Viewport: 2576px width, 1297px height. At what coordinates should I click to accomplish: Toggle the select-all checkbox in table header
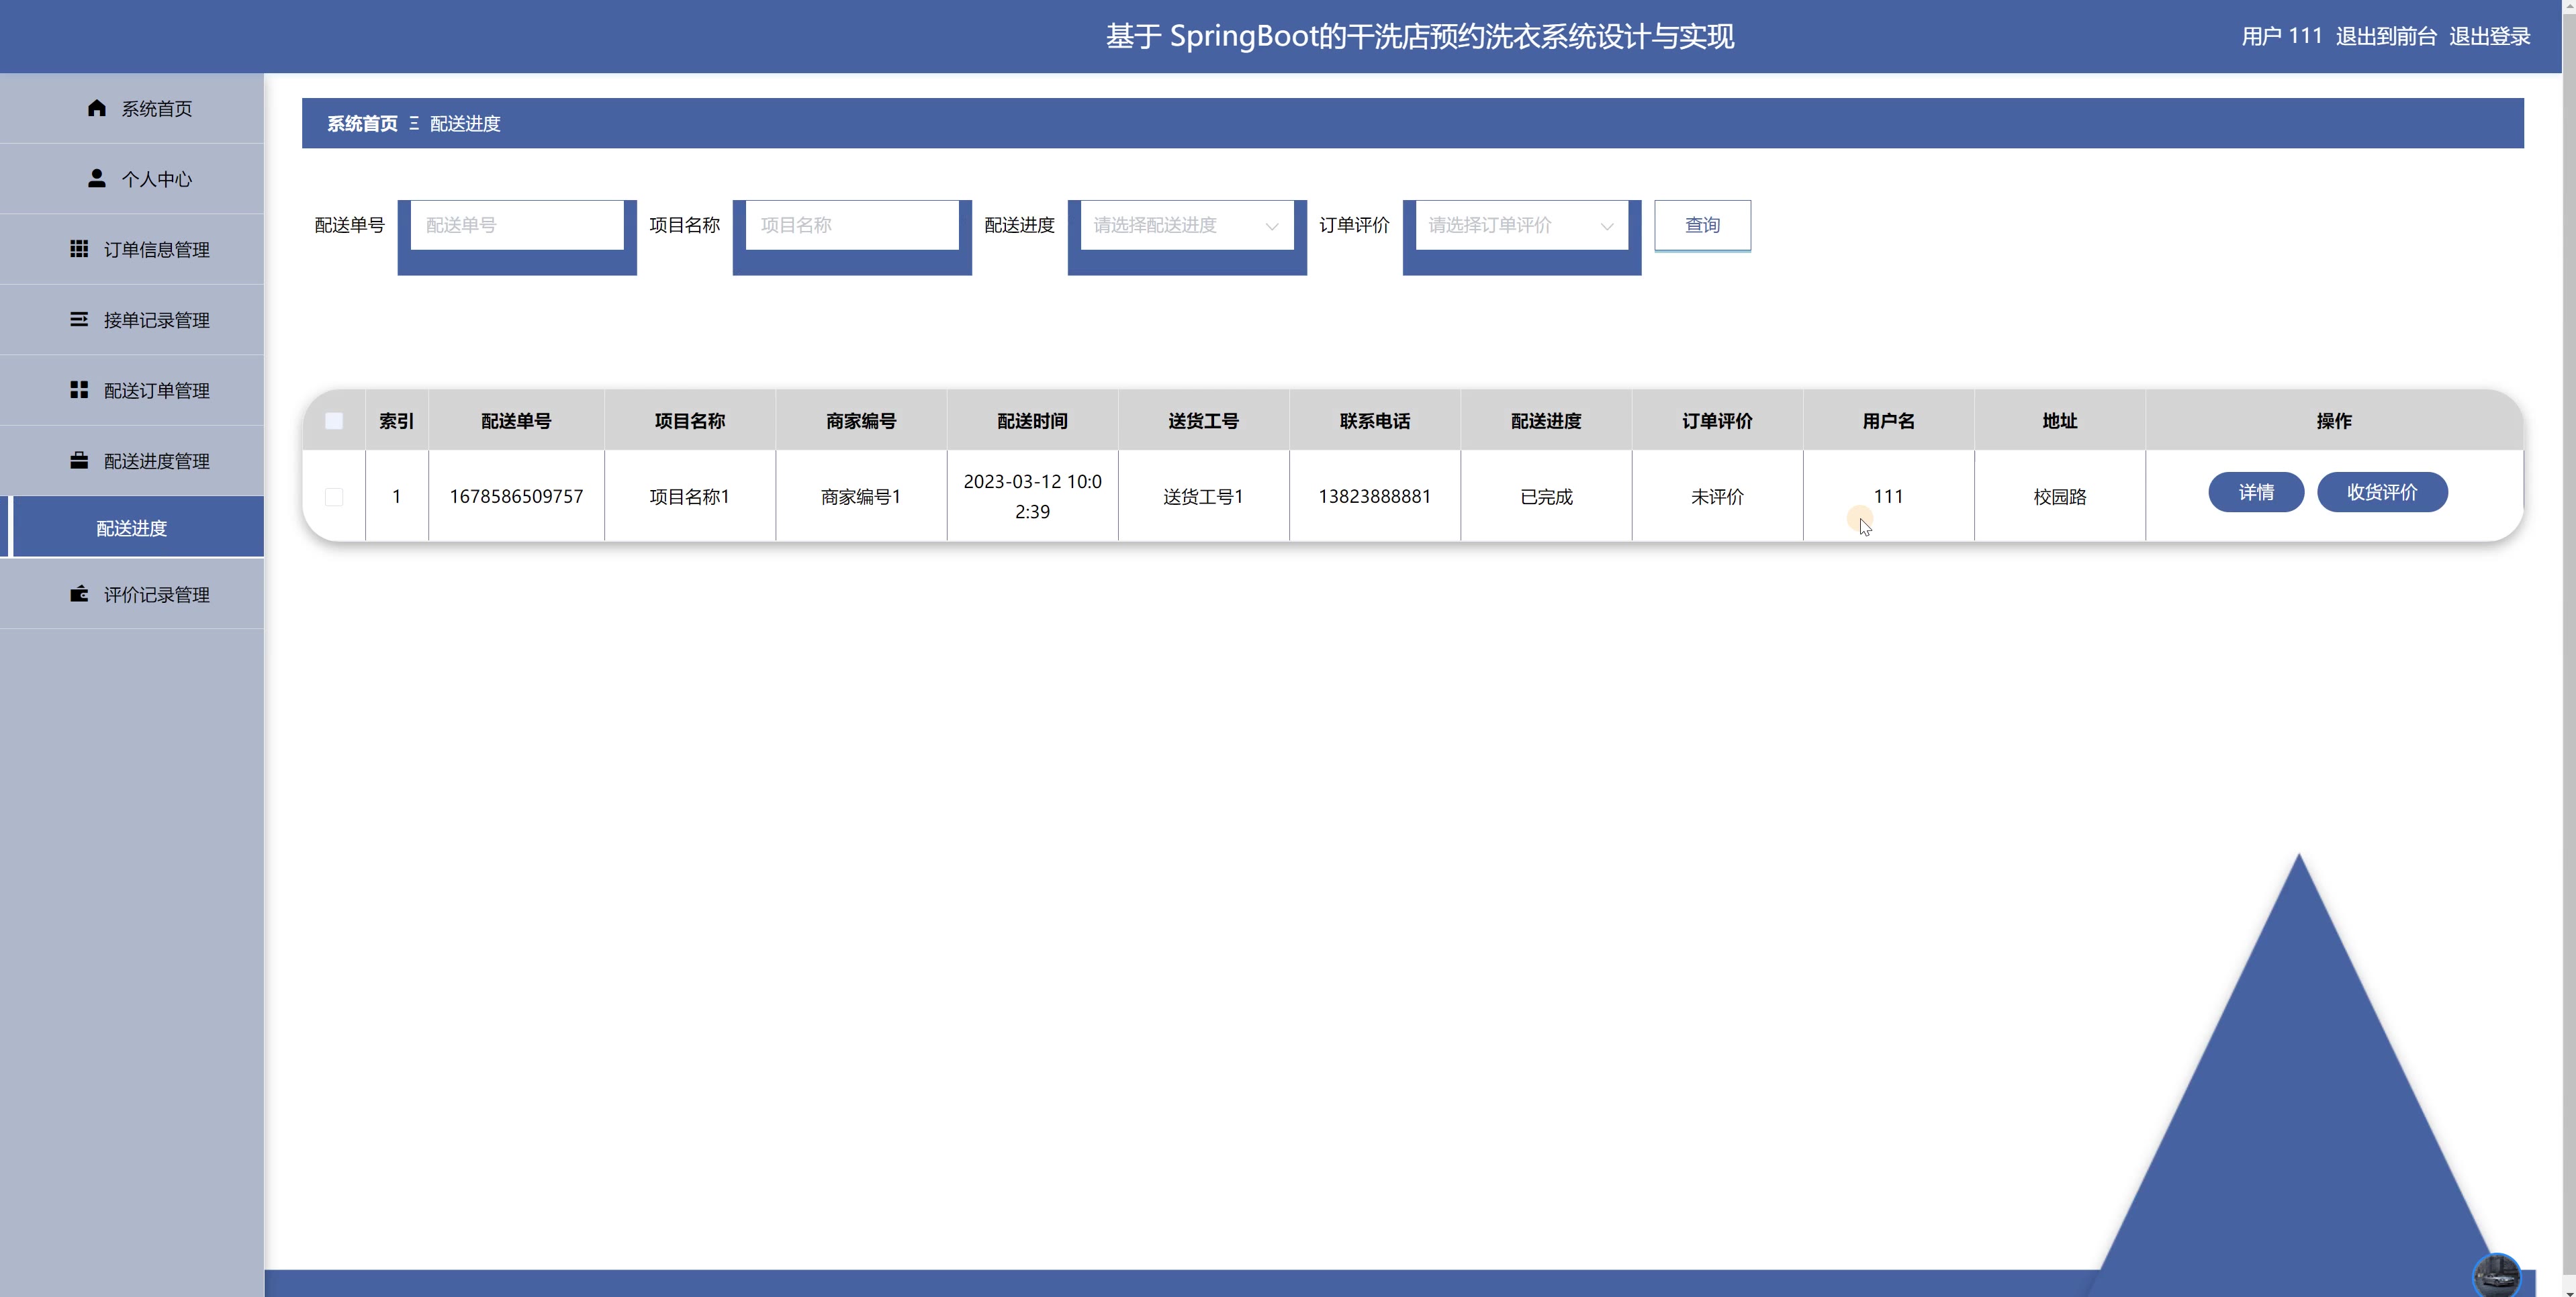pyautogui.click(x=334, y=421)
